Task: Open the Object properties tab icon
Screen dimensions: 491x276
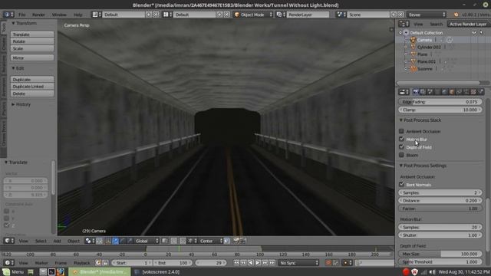Action: click(x=452, y=92)
